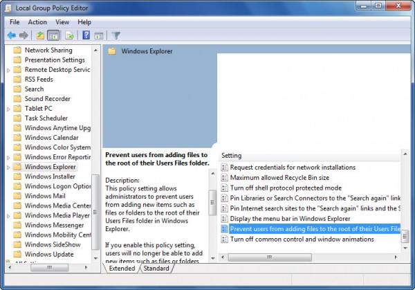Go up one level with folder icon

pos(41,35)
